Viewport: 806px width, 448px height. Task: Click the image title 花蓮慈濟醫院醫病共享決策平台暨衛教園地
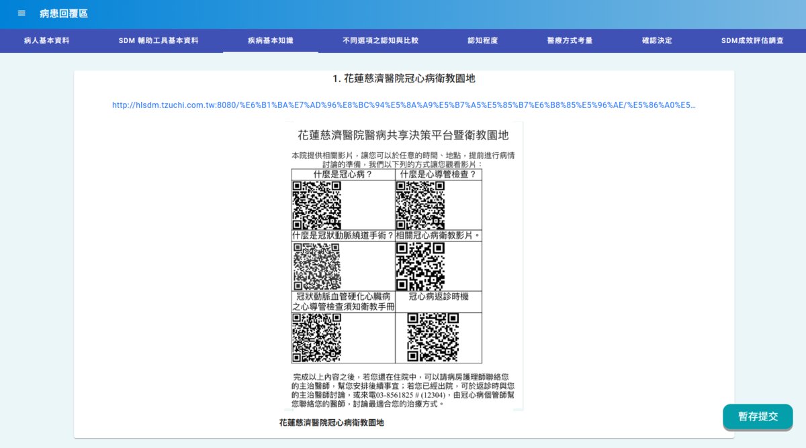[x=403, y=135]
